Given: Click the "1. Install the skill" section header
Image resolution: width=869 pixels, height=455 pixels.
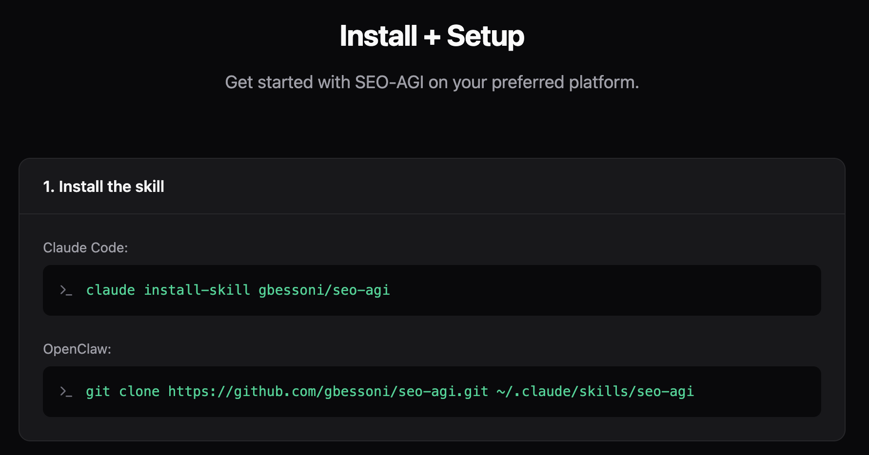Looking at the screenshot, I should pos(103,187).
